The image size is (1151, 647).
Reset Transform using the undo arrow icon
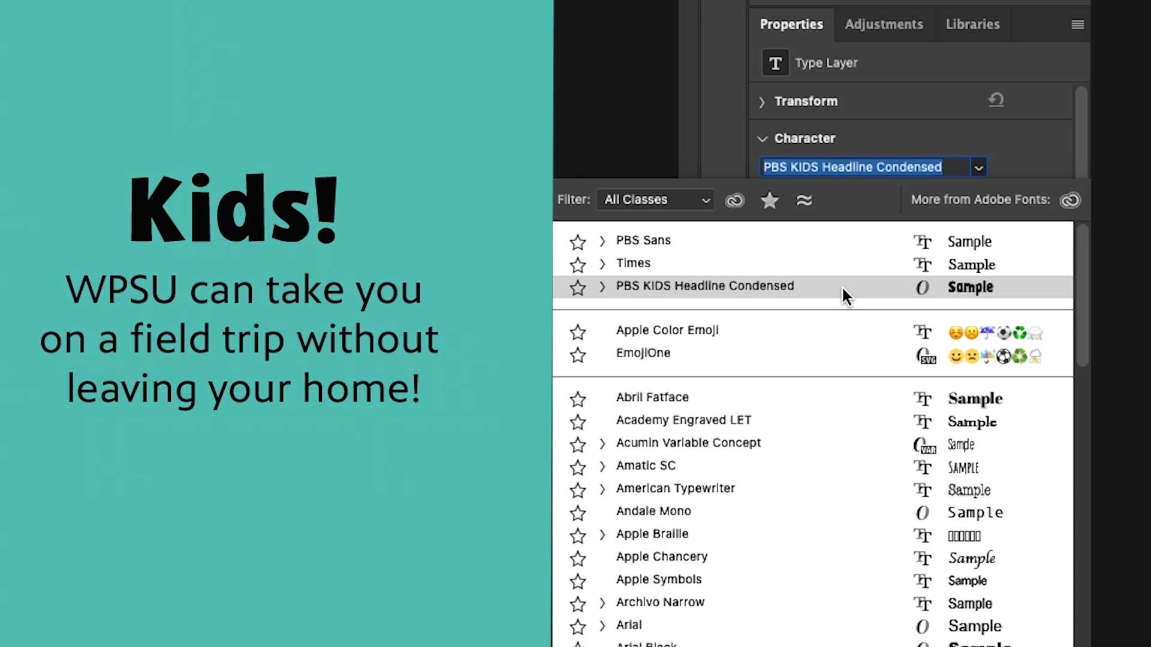(996, 100)
